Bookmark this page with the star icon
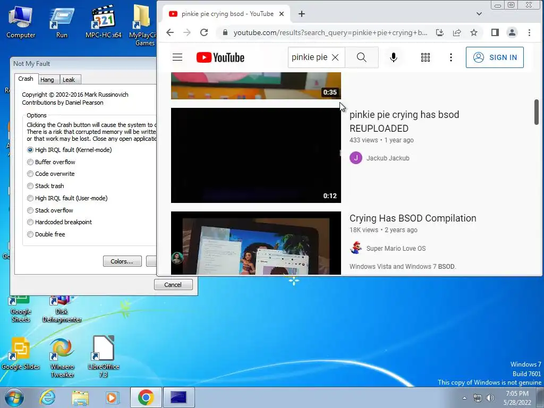 (x=473, y=32)
